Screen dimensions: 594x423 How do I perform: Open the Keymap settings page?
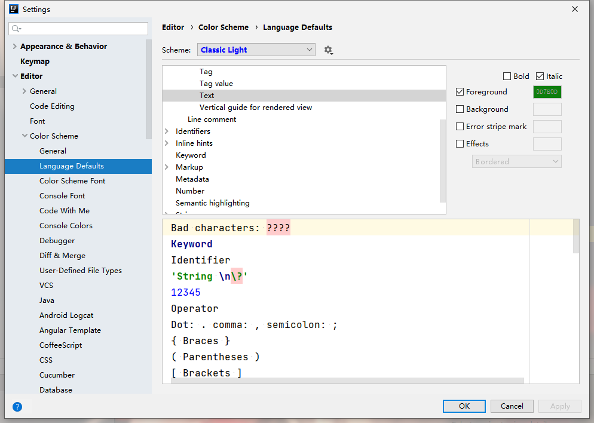tap(35, 62)
